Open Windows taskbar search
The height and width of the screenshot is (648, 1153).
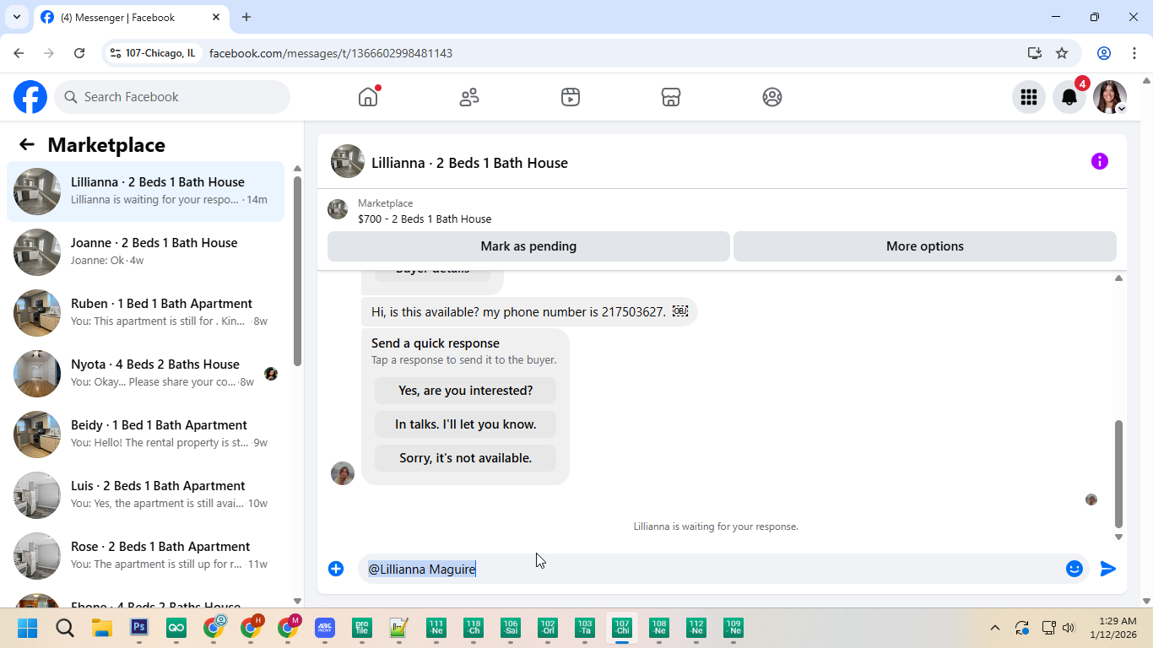(65, 628)
